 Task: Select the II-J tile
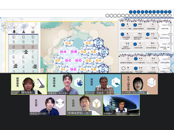83,69
